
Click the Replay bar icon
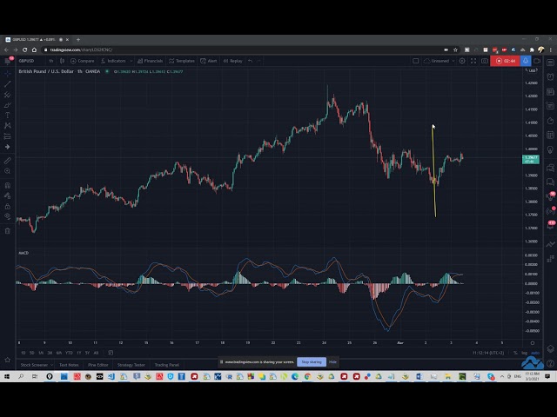(232, 61)
